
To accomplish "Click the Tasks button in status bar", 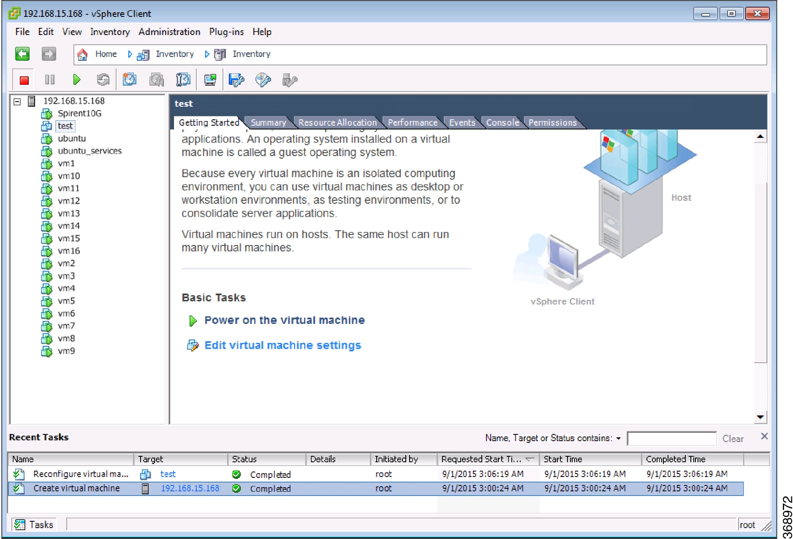I will click(34, 525).
